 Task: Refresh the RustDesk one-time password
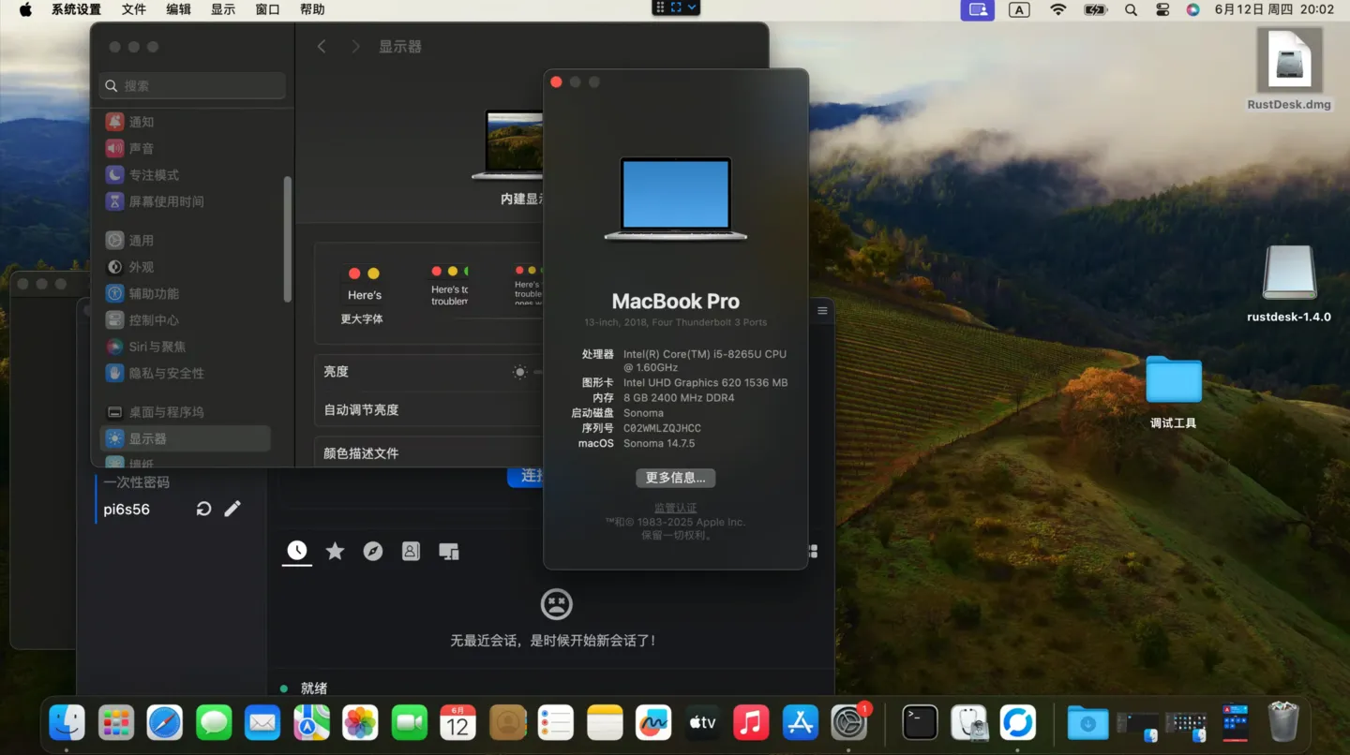[203, 509]
